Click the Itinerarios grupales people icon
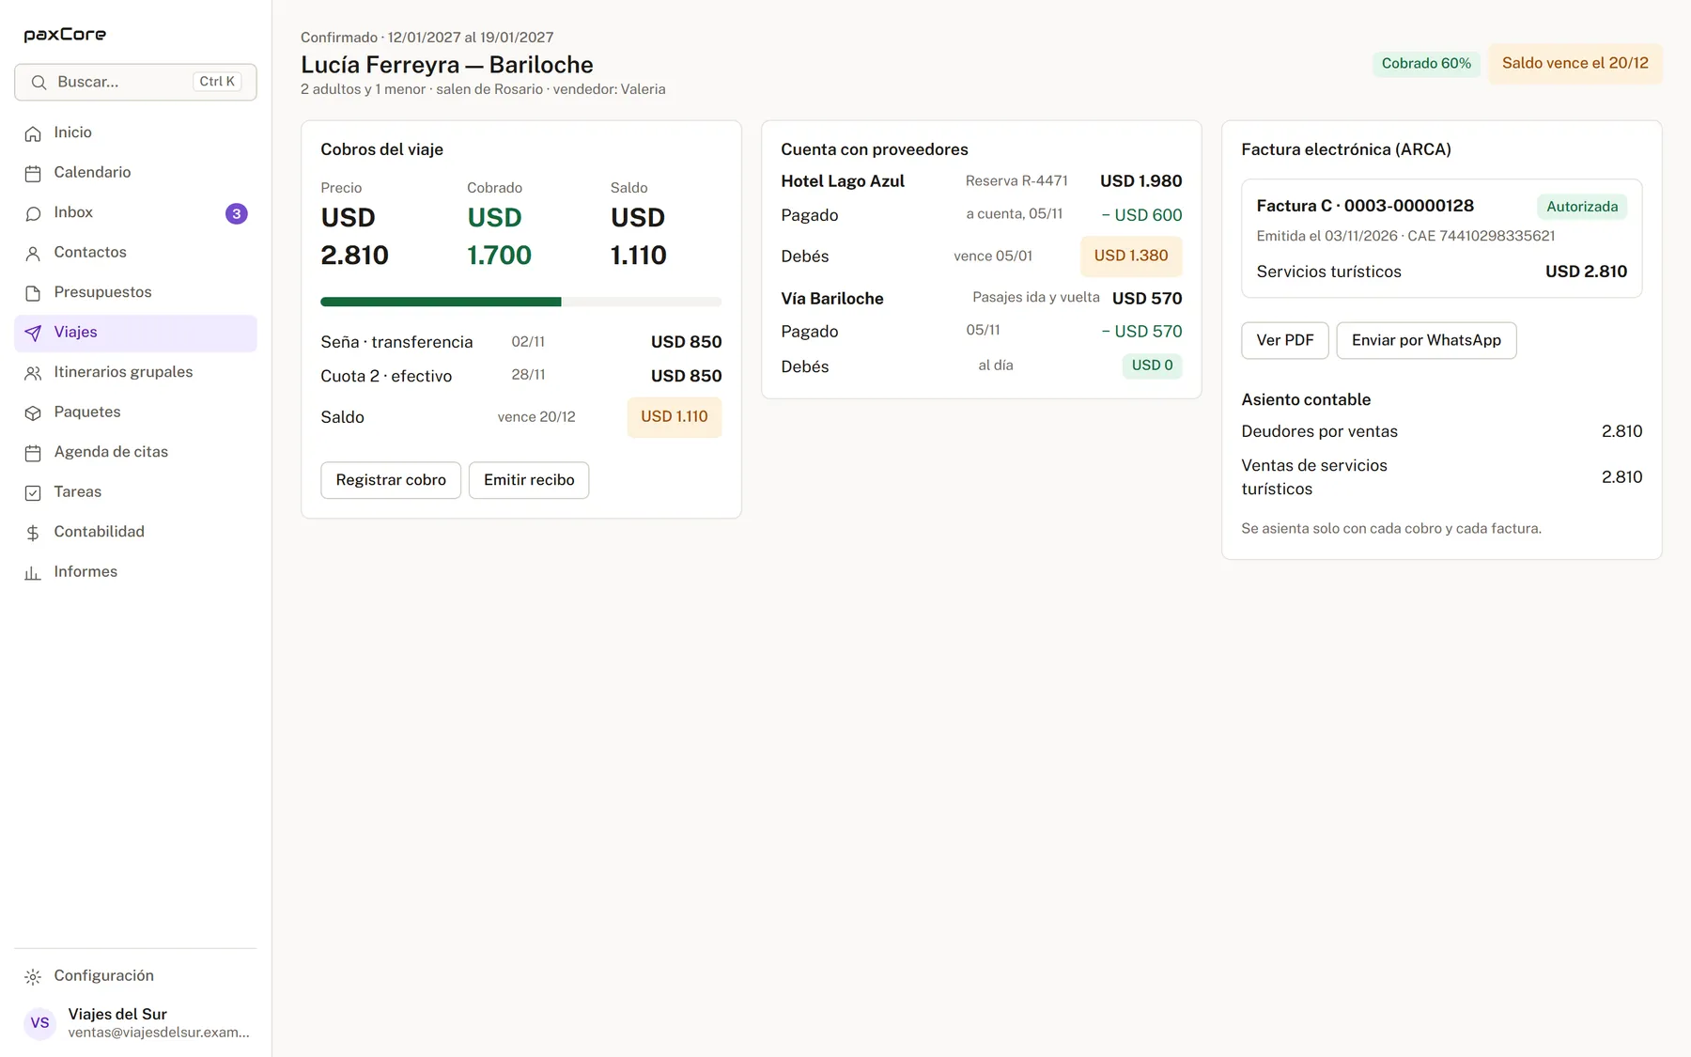The width and height of the screenshot is (1691, 1057). (x=33, y=373)
